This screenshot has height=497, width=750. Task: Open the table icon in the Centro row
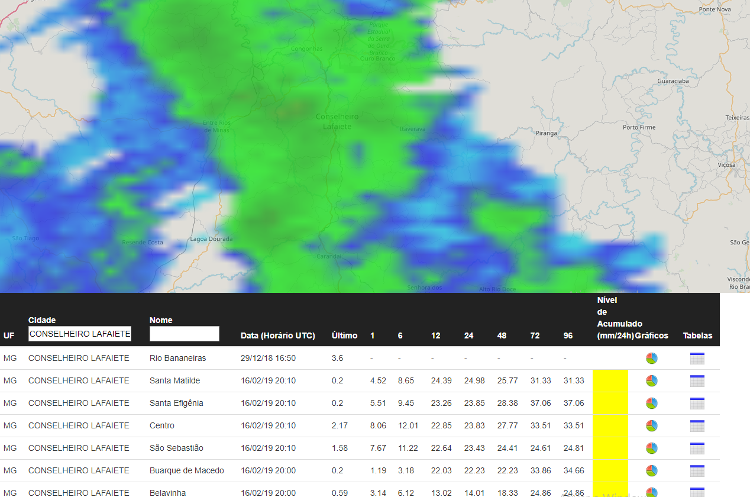tap(697, 426)
